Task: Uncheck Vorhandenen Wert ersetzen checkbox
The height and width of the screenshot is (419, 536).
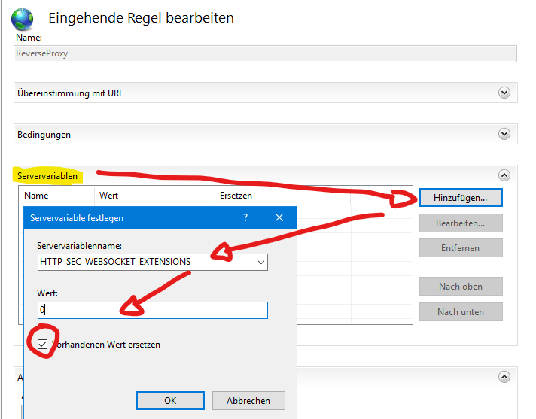Action: 43,345
